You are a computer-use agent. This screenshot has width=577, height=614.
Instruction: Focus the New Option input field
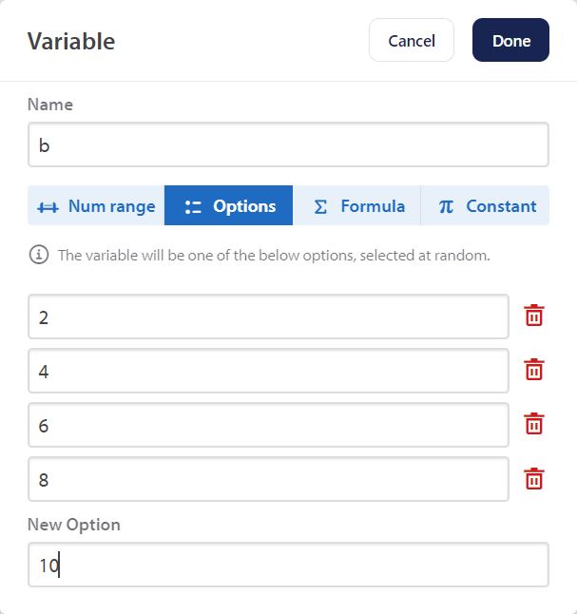(288, 565)
